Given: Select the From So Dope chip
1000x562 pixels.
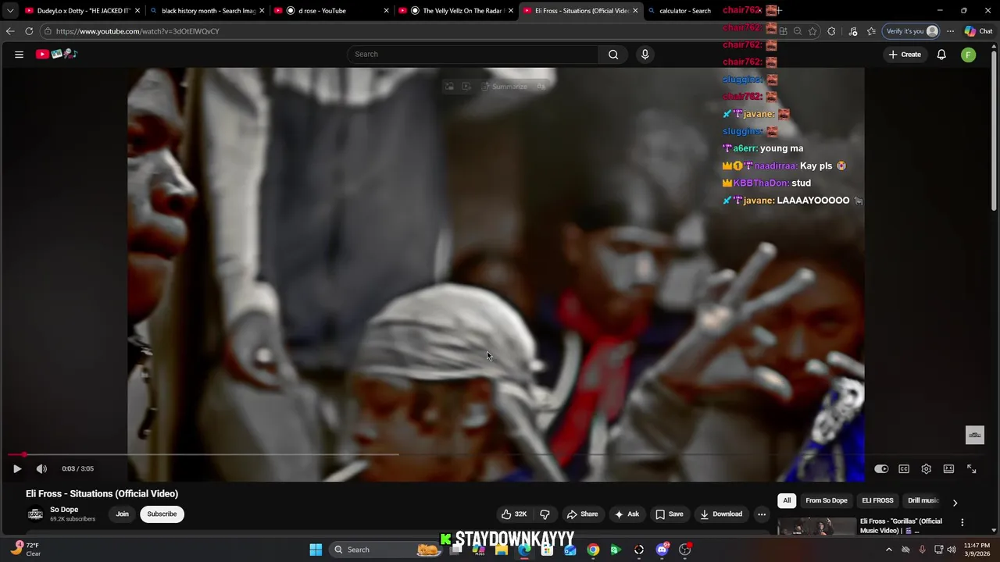Looking at the screenshot, I should (x=826, y=500).
